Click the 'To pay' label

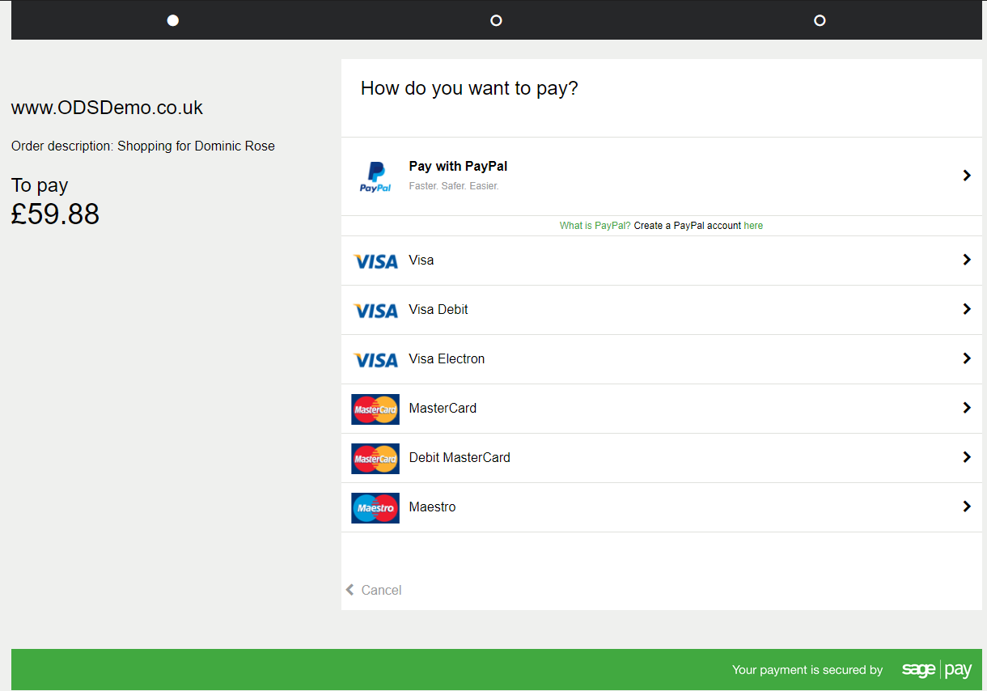click(x=40, y=185)
